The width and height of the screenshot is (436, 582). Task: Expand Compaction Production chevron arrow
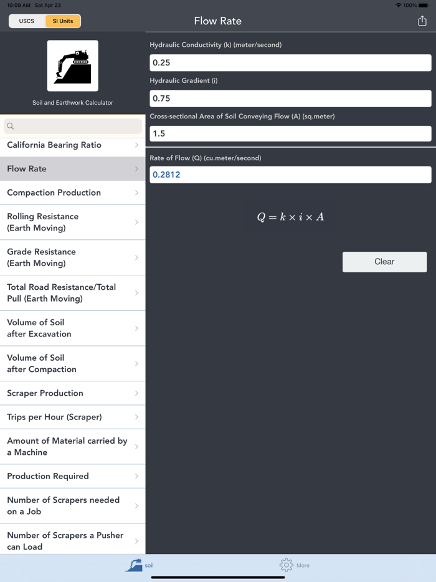click(136, 193)
